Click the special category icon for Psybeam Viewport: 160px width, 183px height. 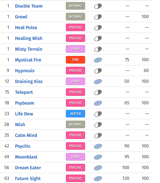coord(98,103)
